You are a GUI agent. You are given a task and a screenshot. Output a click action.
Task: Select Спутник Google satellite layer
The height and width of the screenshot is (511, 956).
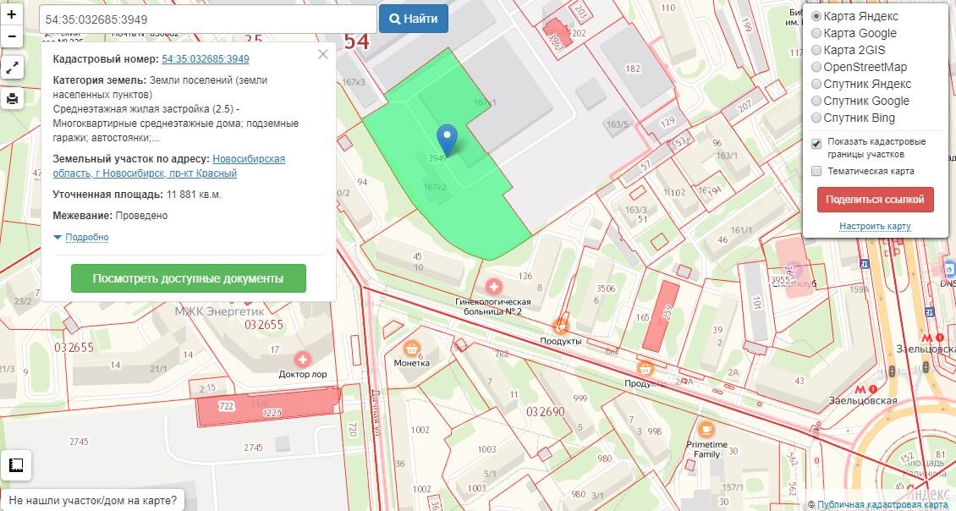click(x=817, y=102)
